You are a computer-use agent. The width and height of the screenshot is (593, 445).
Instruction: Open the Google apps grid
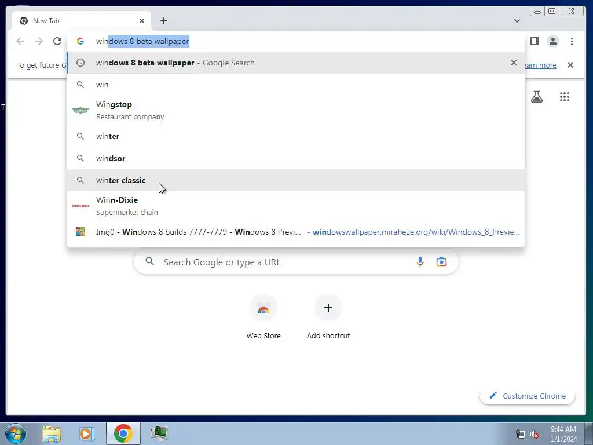coord(565,97)
